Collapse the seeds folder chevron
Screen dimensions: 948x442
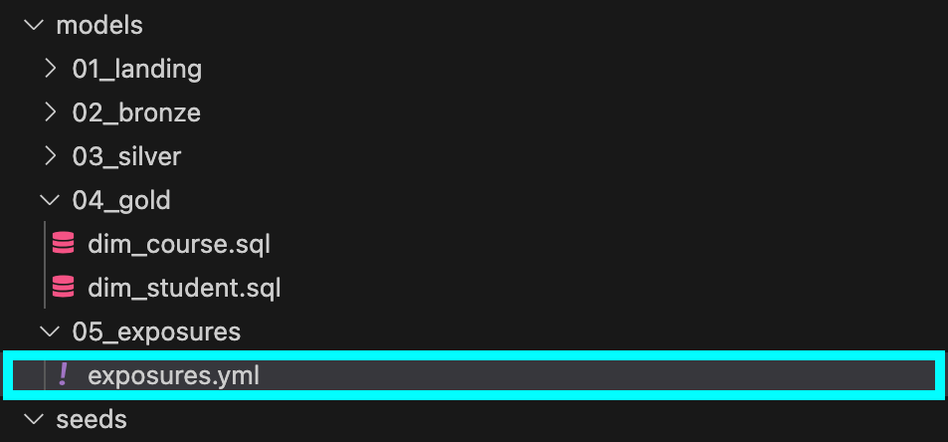[x=34, y=419]
